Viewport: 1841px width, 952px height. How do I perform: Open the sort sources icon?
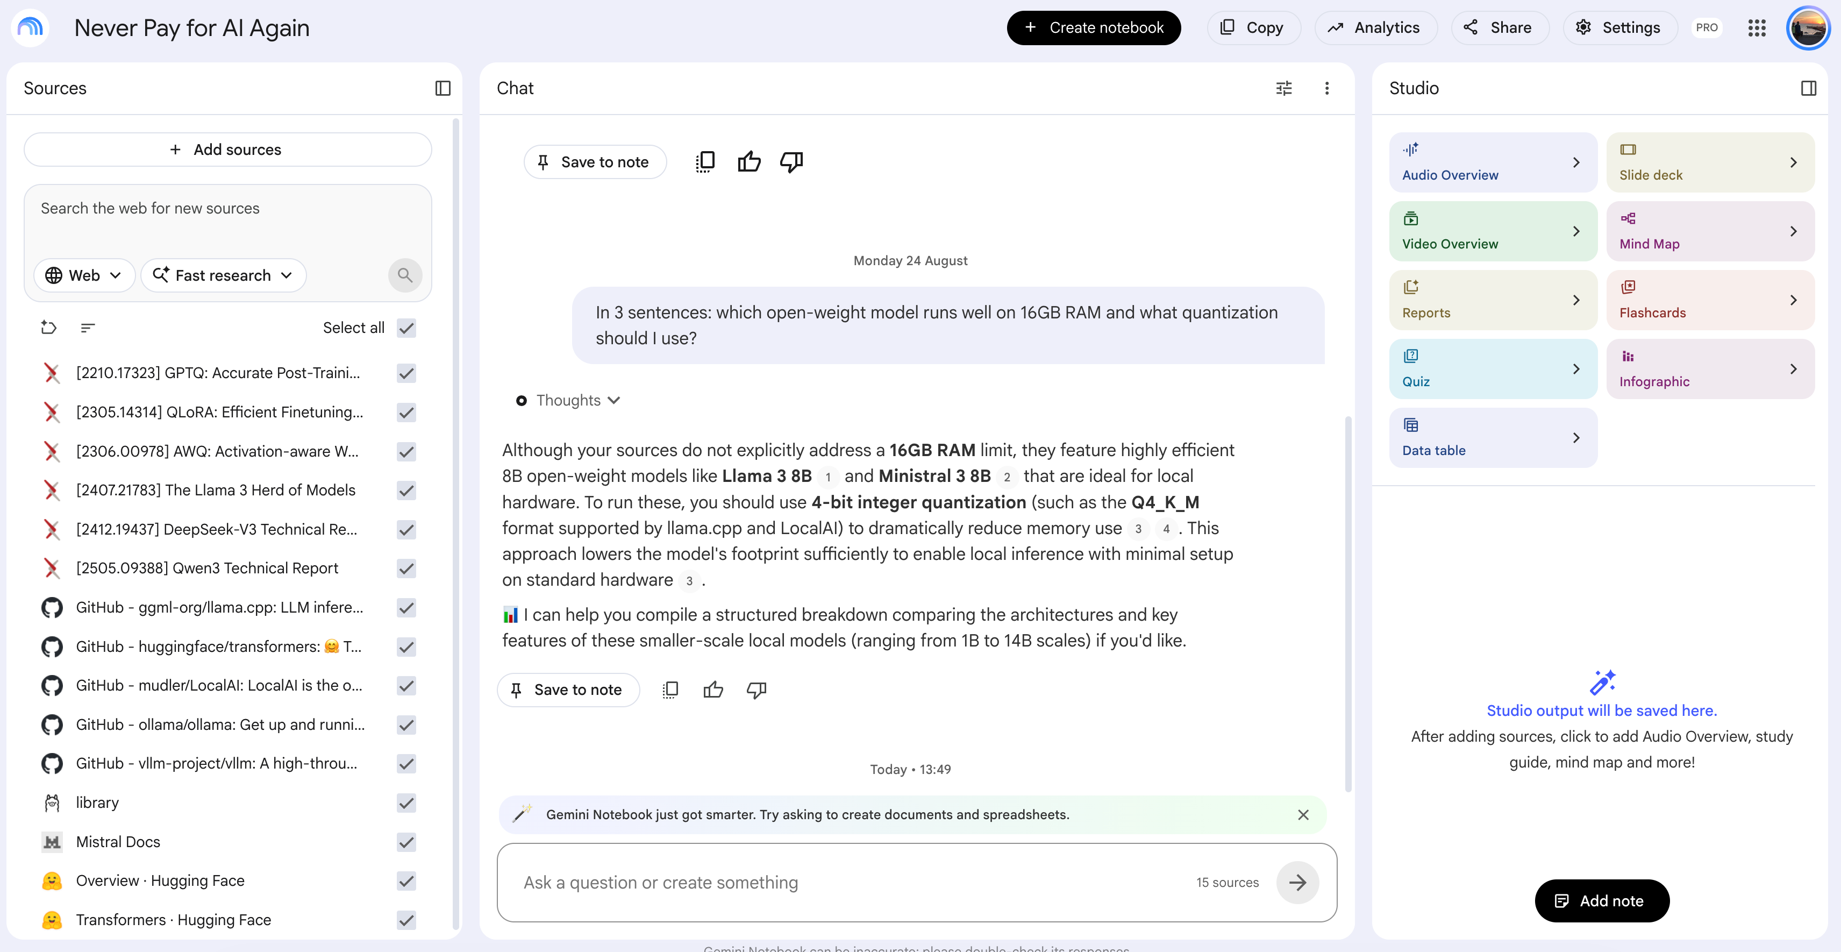coord(88,328)
